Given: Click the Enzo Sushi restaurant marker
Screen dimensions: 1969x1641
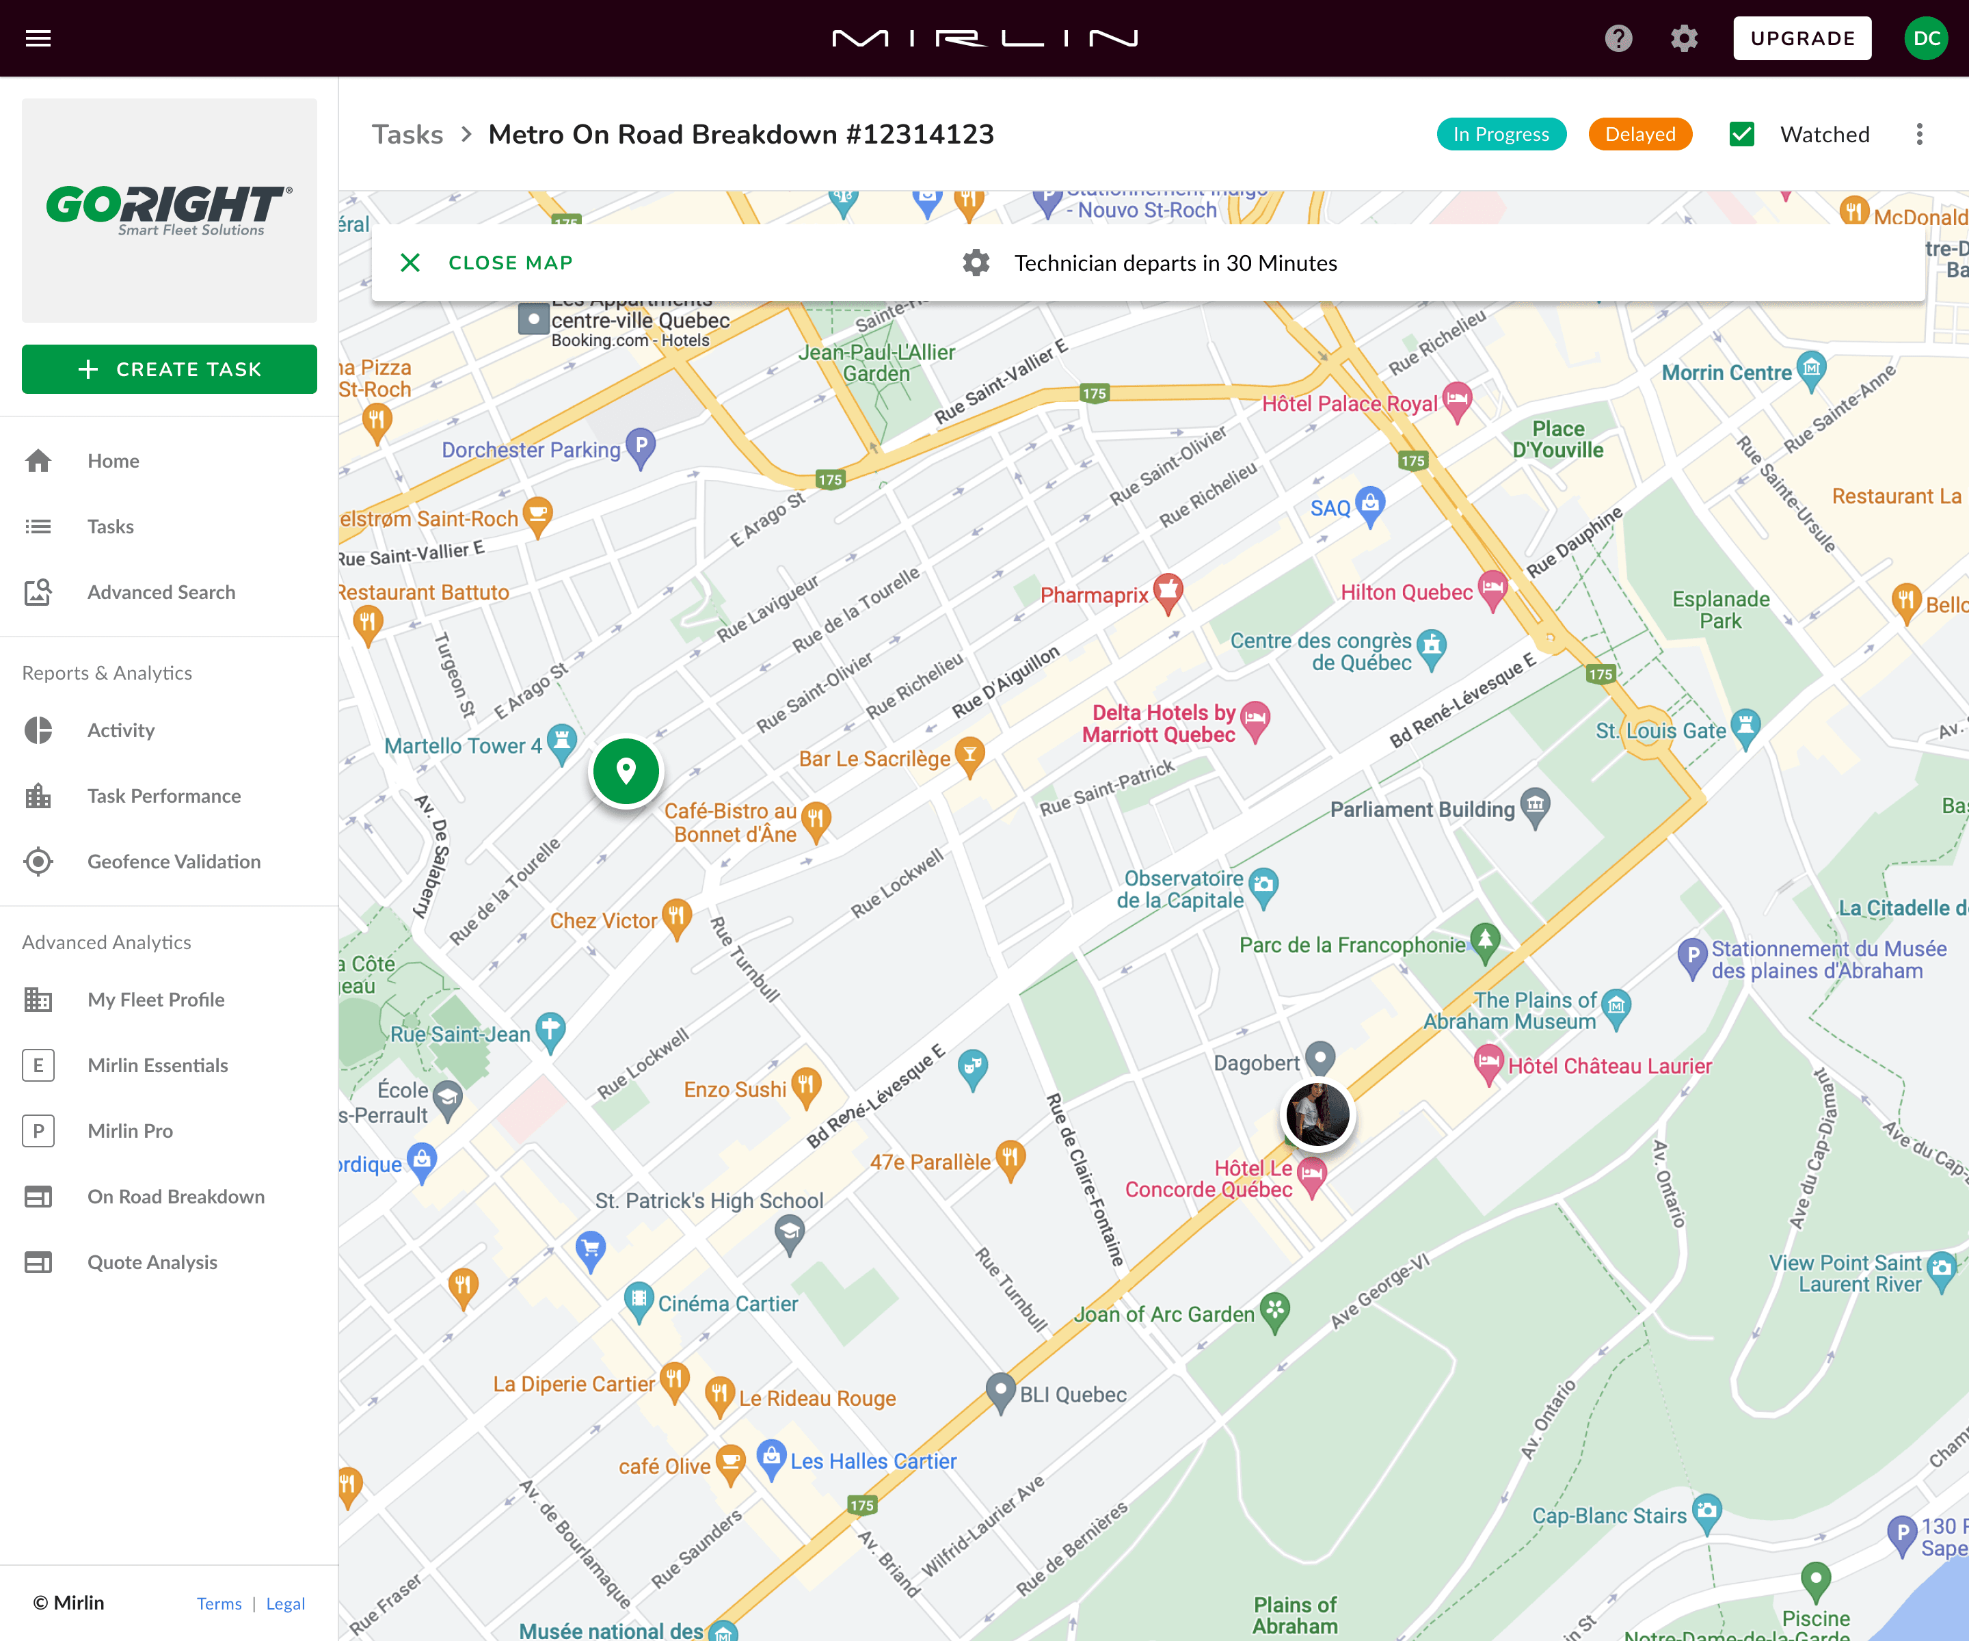Looking at the screenshot, I should pyautogui.click(x=806, y=1086).
